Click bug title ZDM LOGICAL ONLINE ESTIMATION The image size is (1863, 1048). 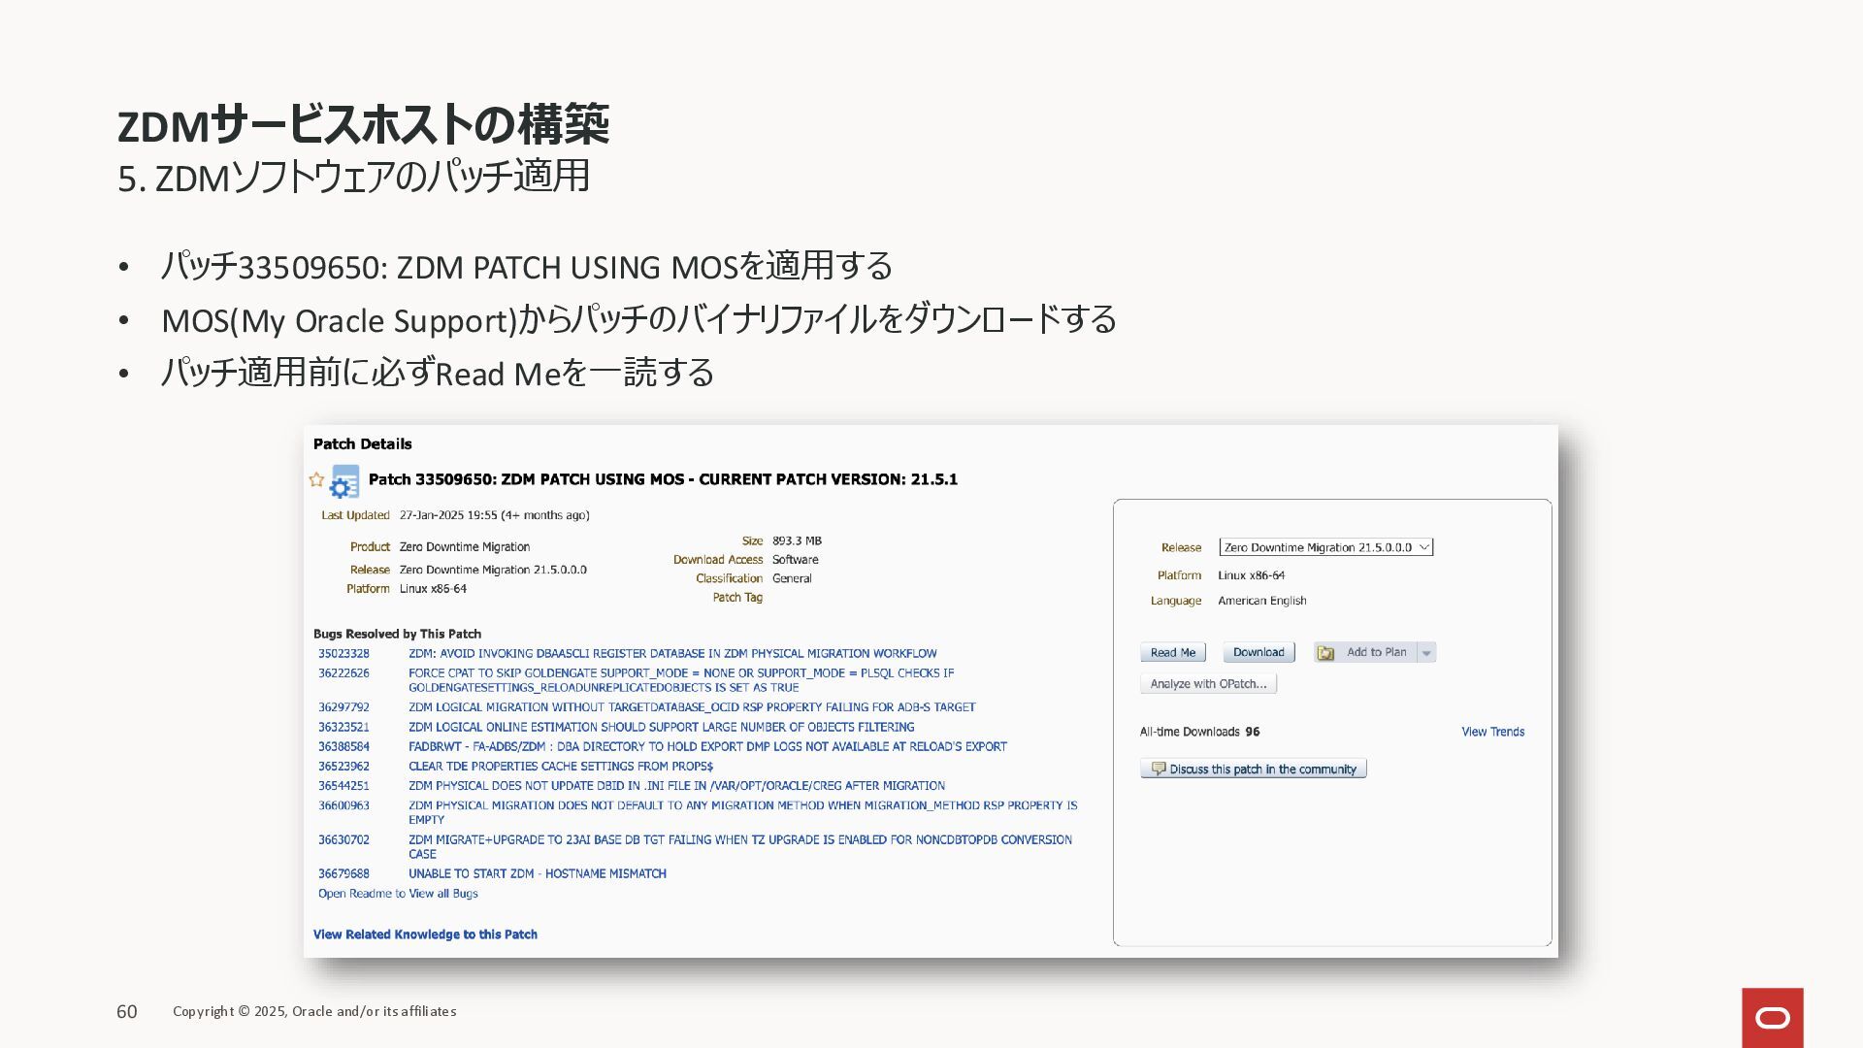[661, 727]
